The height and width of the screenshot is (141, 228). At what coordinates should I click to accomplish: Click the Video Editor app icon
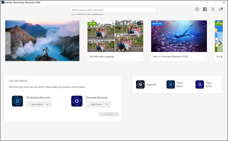click(x=200, y=84)
